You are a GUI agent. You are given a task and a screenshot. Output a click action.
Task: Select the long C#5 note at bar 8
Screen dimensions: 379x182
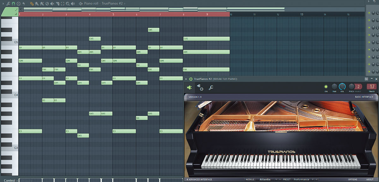click(x=206, y=39)
